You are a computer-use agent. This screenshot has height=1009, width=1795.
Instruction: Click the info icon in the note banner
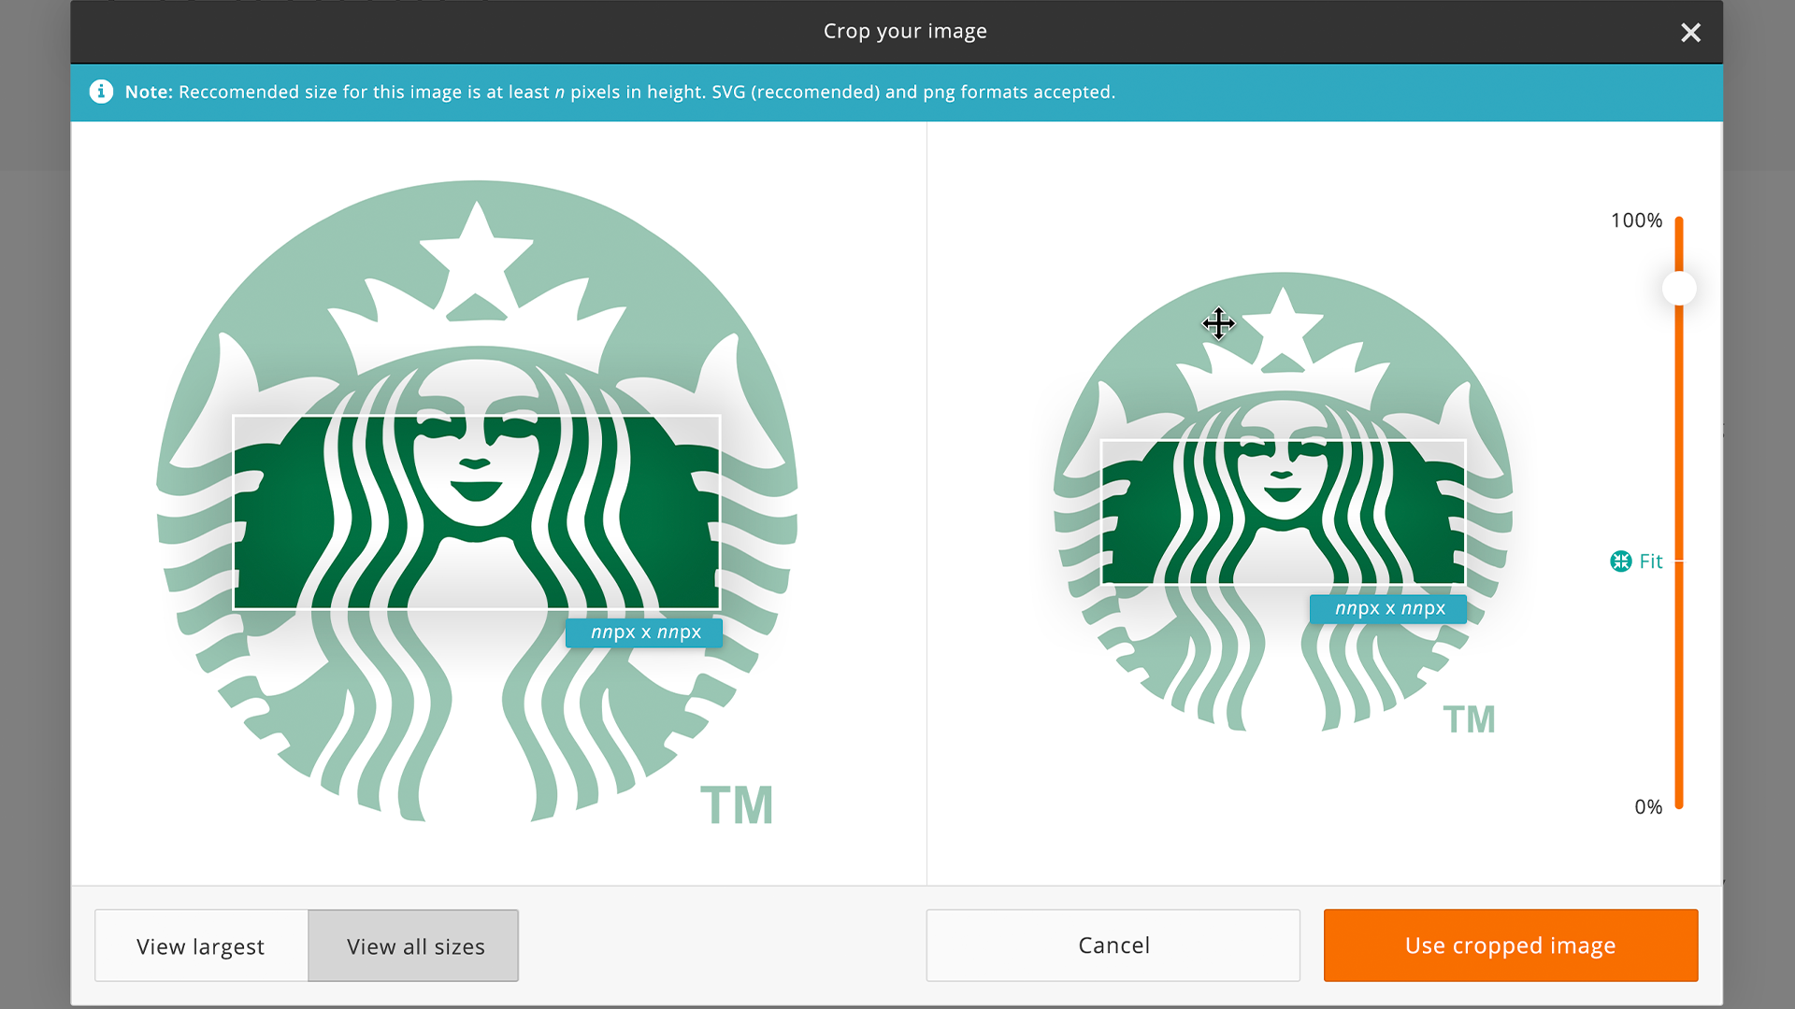point(101,92)
